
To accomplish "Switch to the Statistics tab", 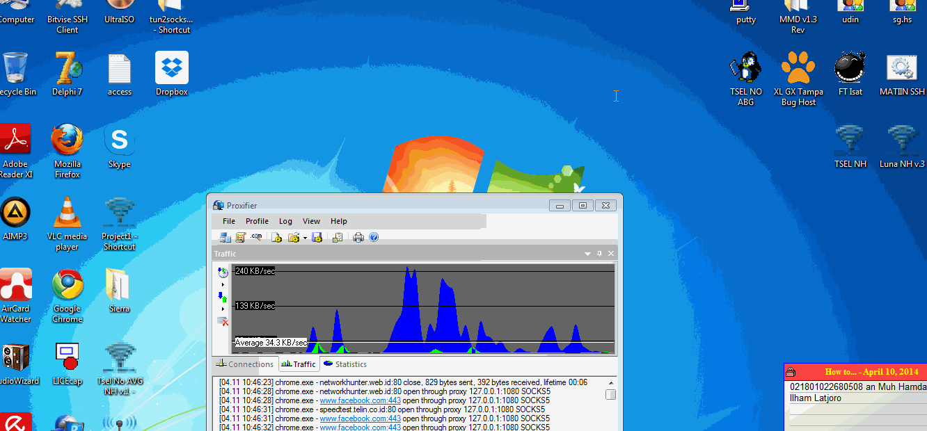I will pos(344,364).
